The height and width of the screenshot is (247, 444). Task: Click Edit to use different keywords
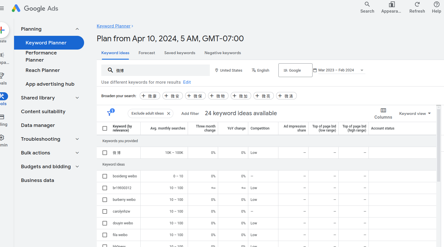[187, 82]
